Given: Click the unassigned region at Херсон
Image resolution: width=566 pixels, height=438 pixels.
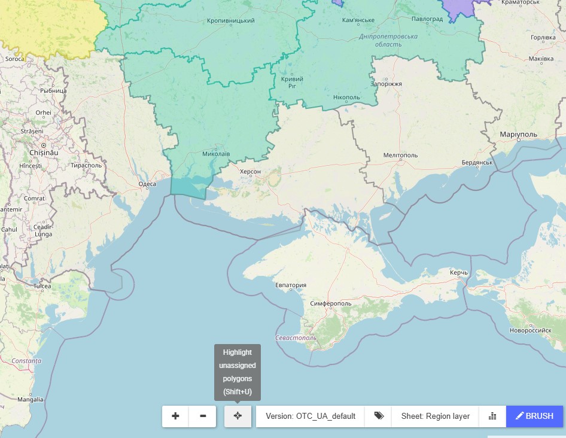Looking at the screenshot, I should (250, 172).
